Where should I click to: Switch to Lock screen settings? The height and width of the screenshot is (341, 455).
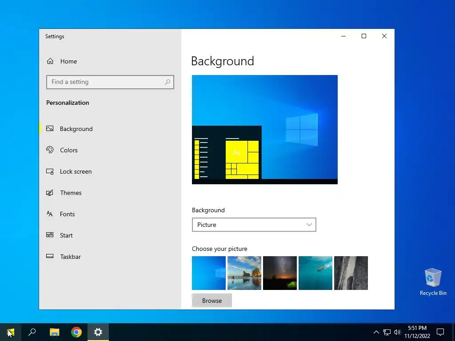click(x=76, y=172)
